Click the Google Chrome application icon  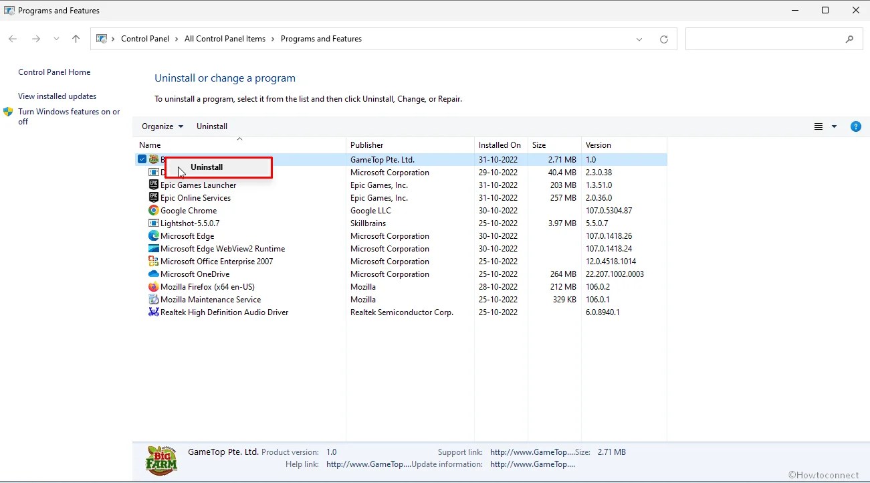[154, 210]
